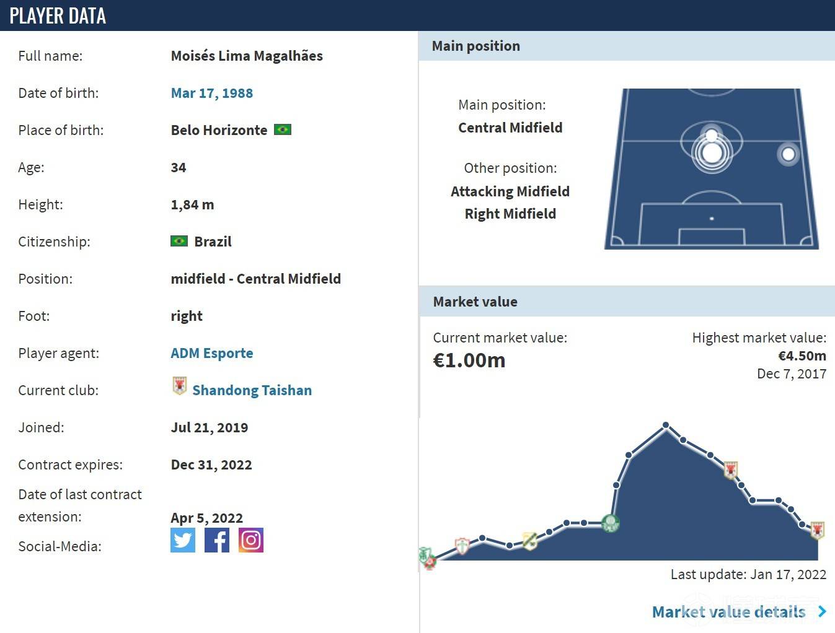Viewport: 835px width, 633px height.
Task: Click the age value 34
Action: 179,167
